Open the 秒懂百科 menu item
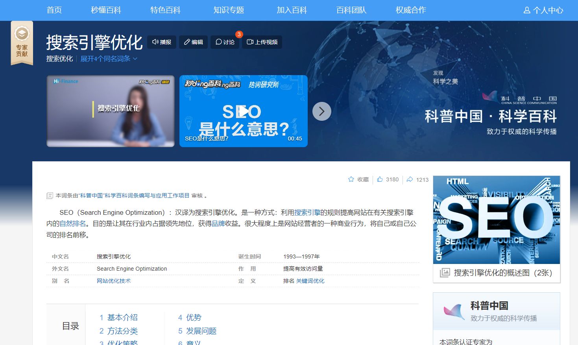The height and width of the screenshot is (345, 578). coord(106,10)
